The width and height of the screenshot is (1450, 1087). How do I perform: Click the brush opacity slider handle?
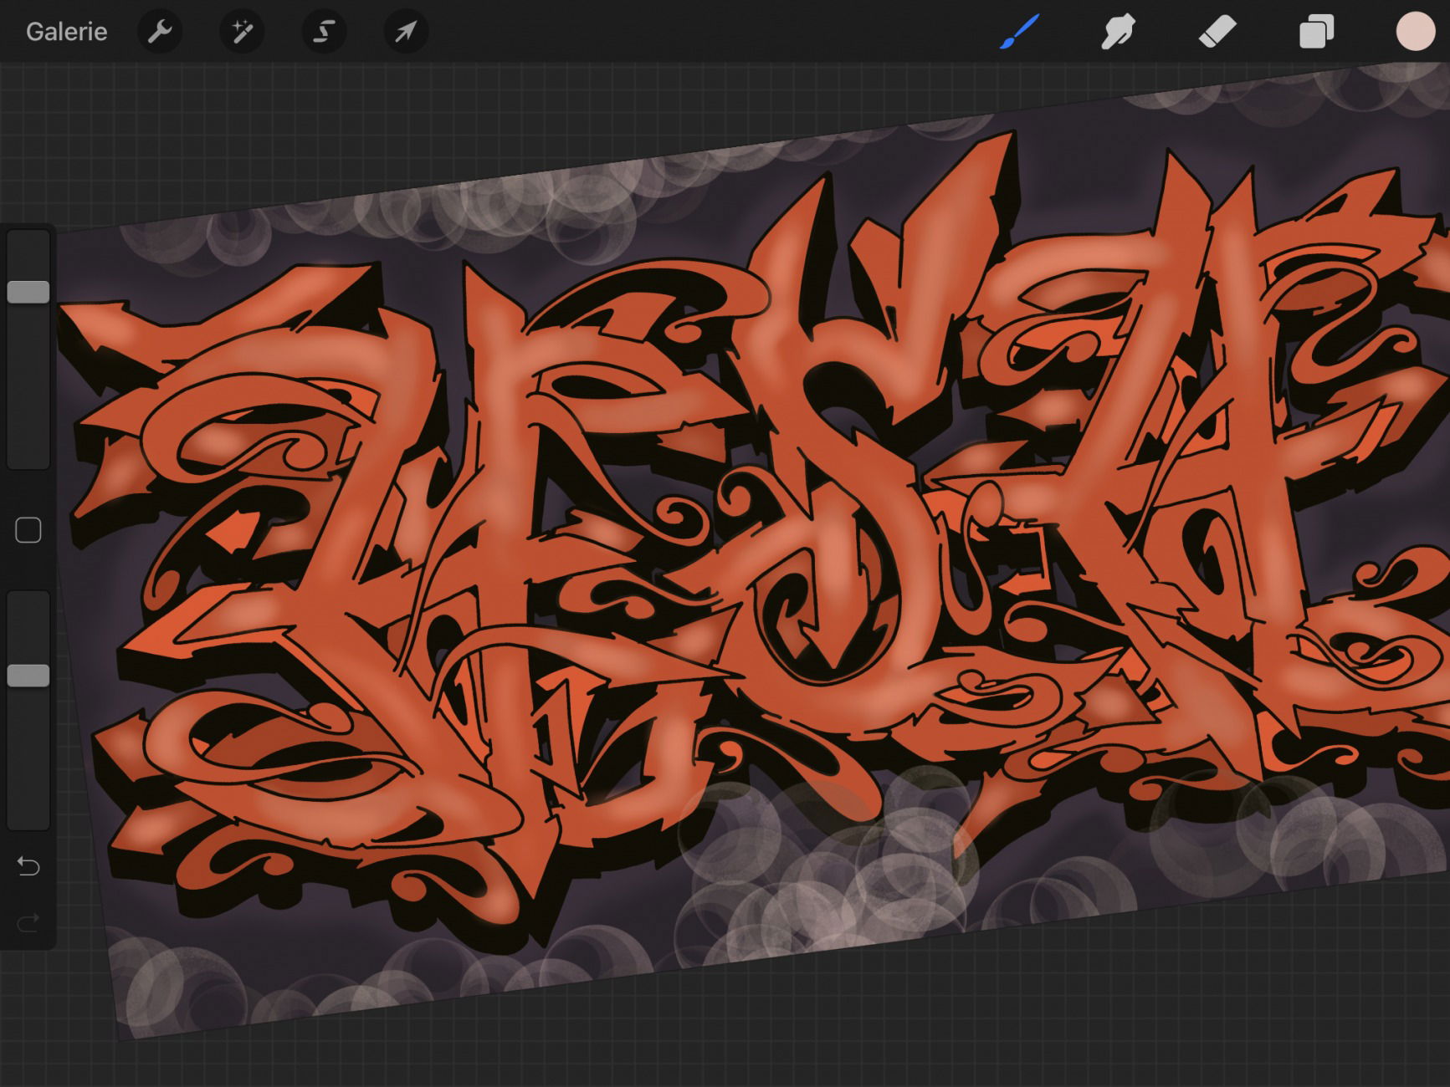[28, 676]
